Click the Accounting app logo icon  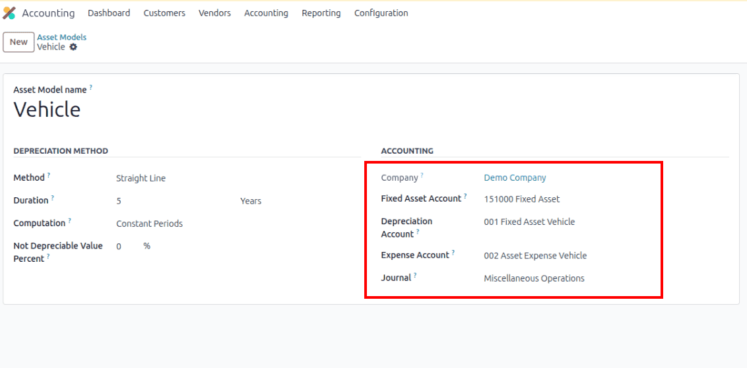coord(9,13)
